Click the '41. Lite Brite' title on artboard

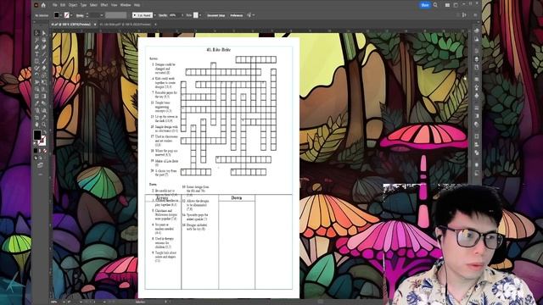[219, 49]
